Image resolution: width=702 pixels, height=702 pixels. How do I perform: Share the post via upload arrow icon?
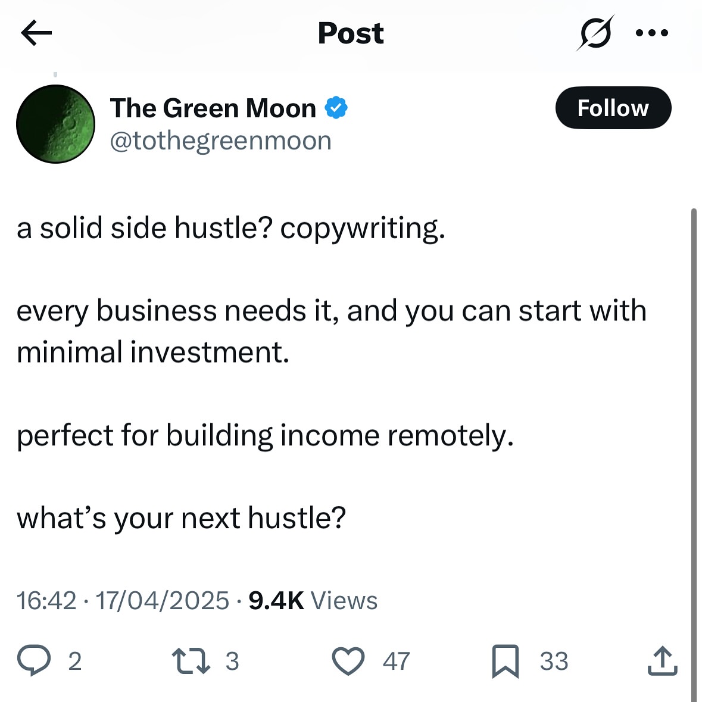663,660
